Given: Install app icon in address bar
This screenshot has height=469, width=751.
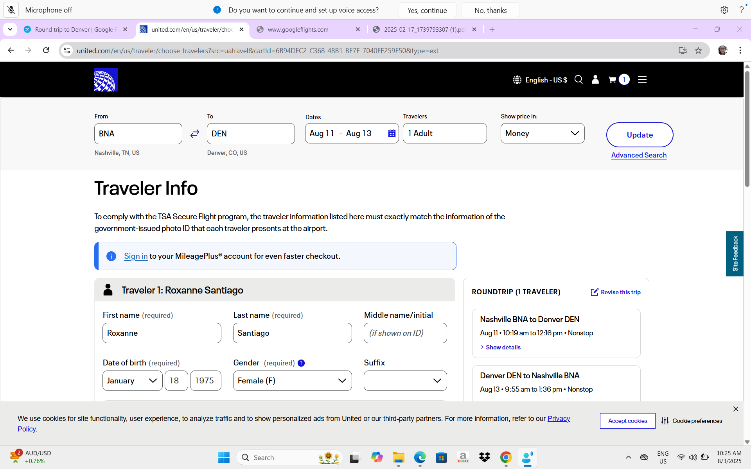Looking at the screenshot, I should [683, 50].
